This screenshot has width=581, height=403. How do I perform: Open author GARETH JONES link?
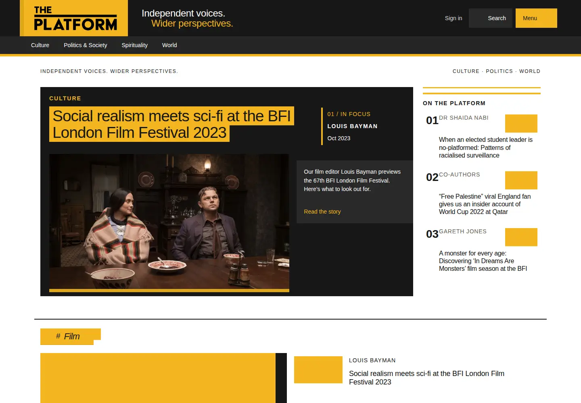(x=463, y=231)
